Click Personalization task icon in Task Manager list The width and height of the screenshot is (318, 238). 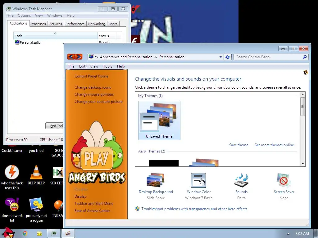(17, 42)
